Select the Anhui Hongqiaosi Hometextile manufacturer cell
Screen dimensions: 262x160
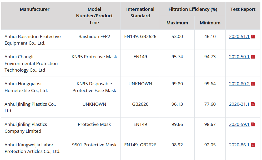[34, 87]
